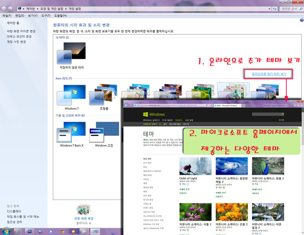Click the browser window vertical scrollbar
304x235 pixels.
coord(303,170)
